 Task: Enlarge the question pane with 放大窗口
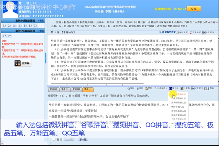point(208,33)
